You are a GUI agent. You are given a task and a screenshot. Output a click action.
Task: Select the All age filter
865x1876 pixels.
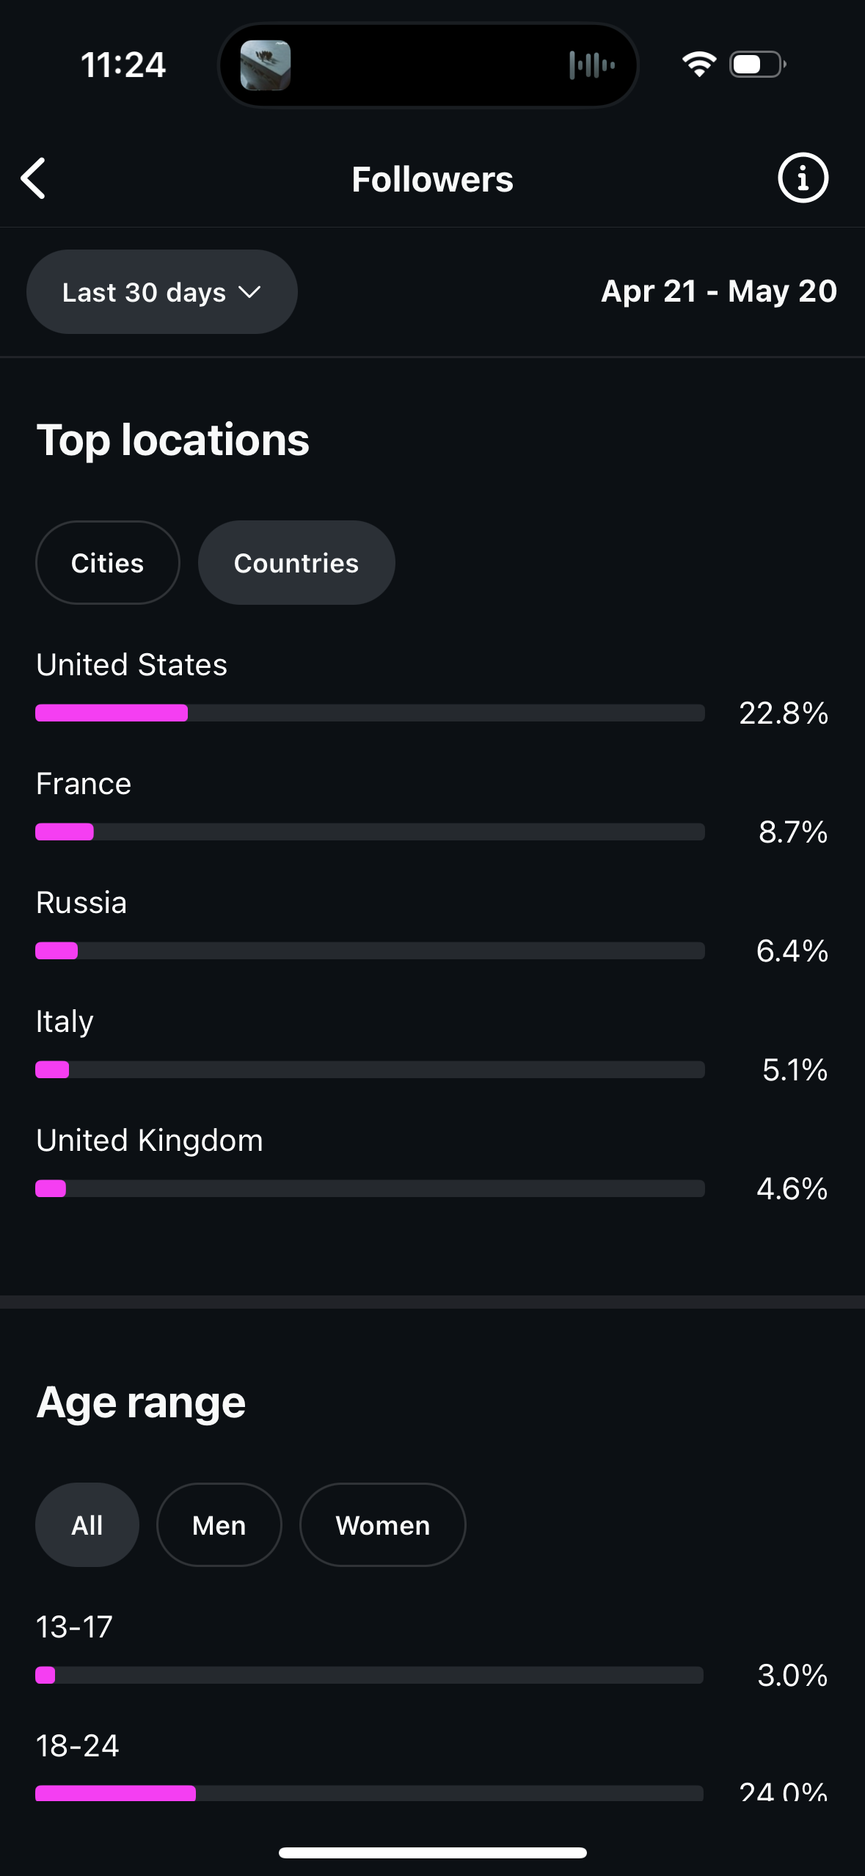(87, 1525)
